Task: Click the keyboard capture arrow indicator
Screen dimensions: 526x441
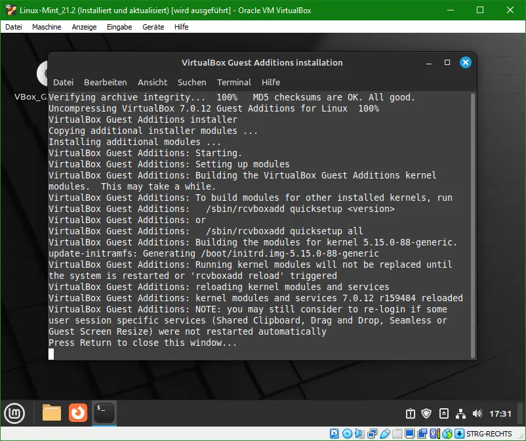Action: [x=460, y=434]
